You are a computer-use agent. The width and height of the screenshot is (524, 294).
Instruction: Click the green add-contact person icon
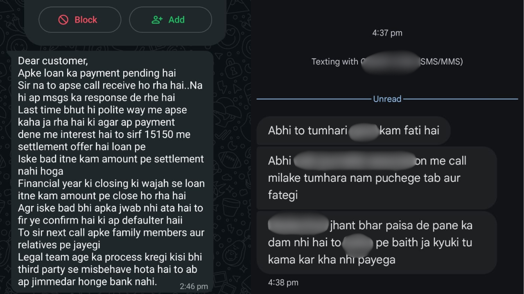(x=157, y=20)
